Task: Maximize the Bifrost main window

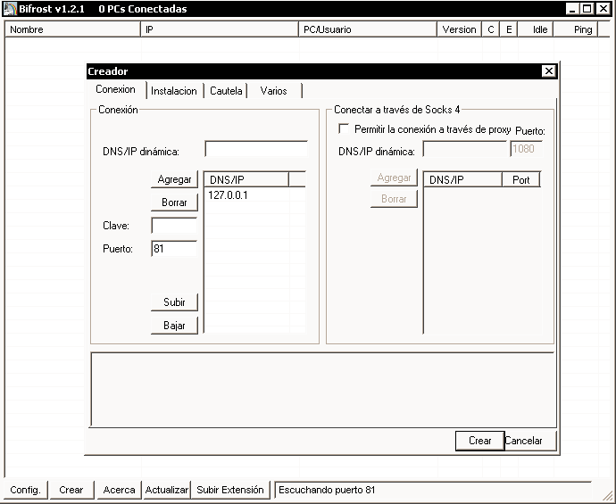Action: click(x=587, y=9)
